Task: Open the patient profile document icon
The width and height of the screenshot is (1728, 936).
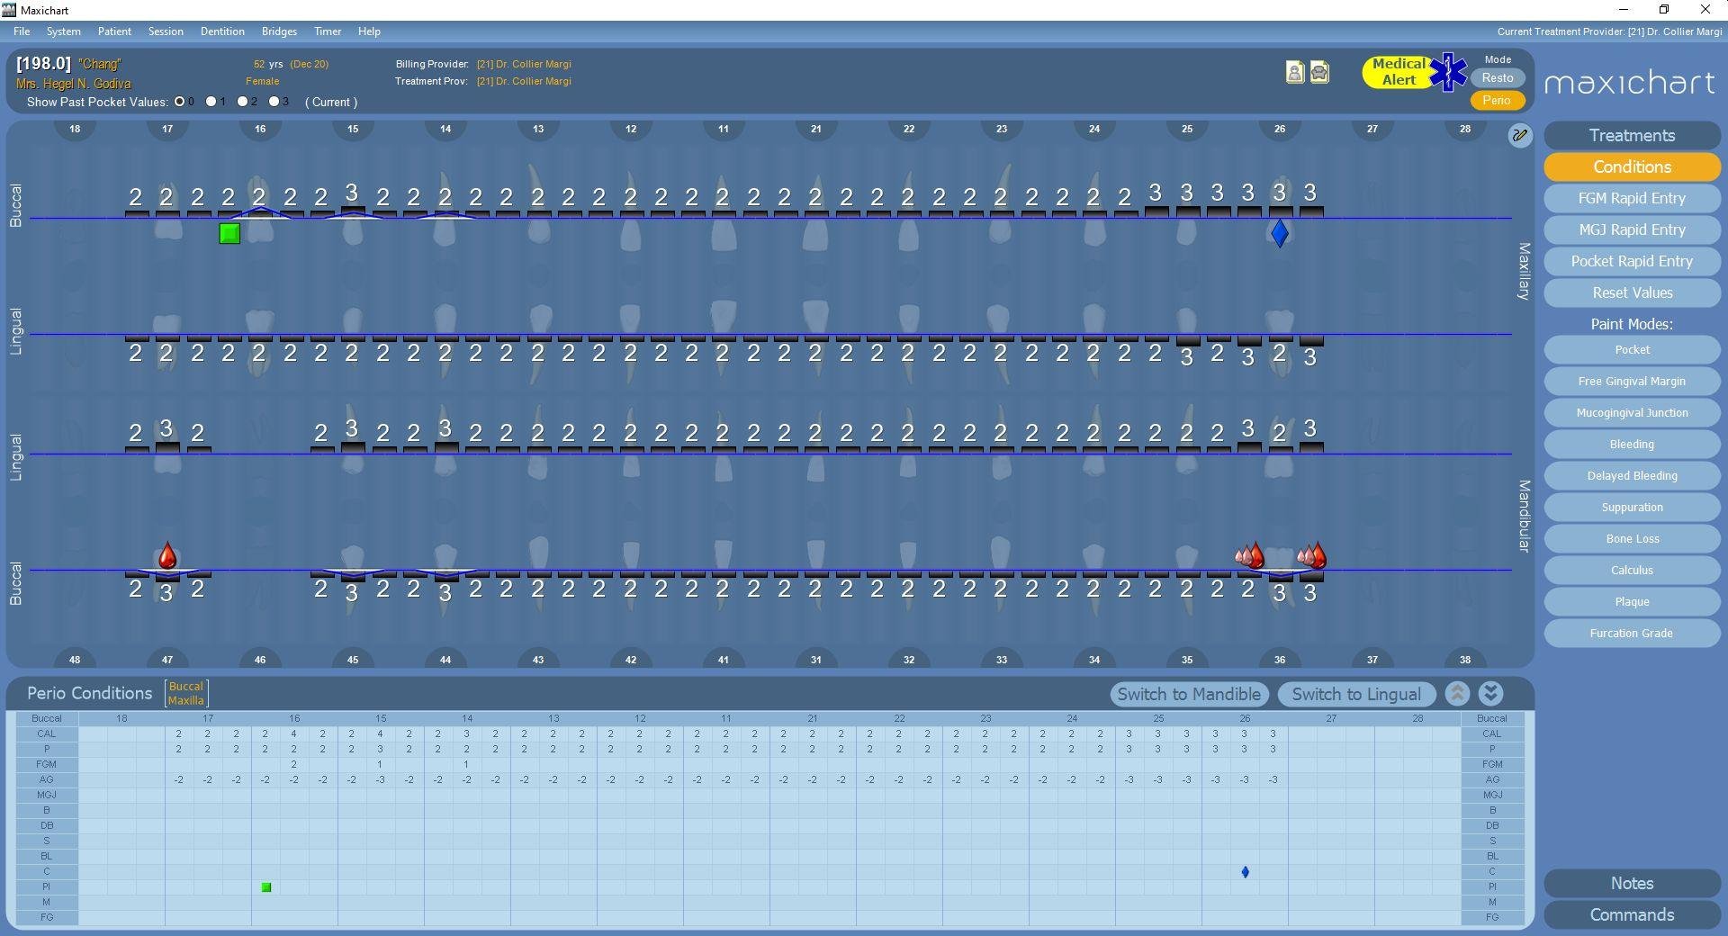Action: pyautogui.click(x=1294, y=73)
